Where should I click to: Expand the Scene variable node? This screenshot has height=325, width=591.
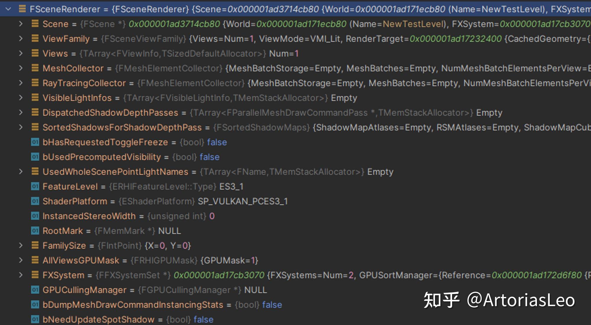click(21, 24)
